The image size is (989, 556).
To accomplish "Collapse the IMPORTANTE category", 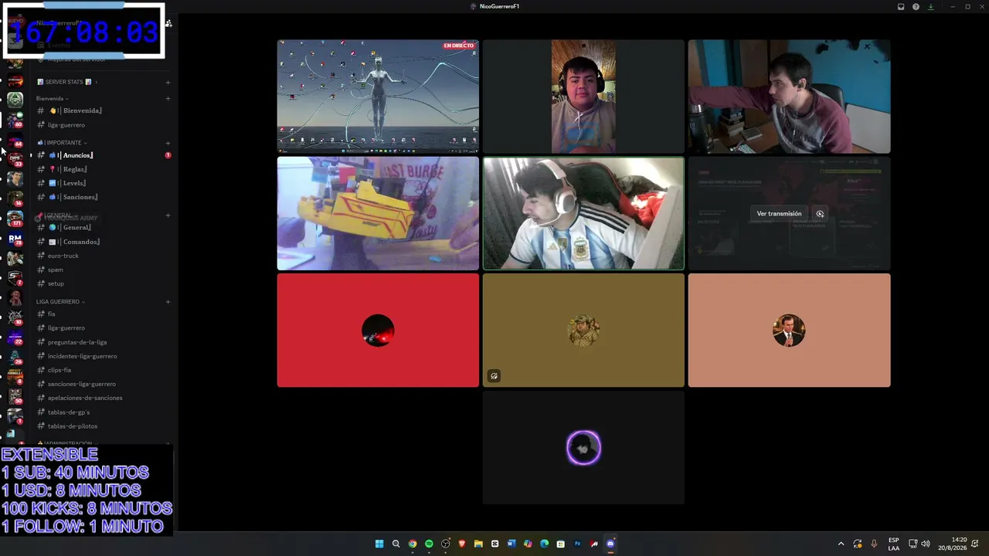I will [x=62, y=143].
